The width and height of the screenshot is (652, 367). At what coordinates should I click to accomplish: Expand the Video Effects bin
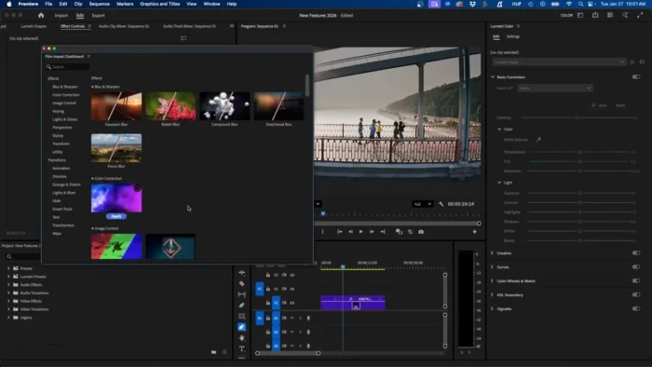point(8,301)
